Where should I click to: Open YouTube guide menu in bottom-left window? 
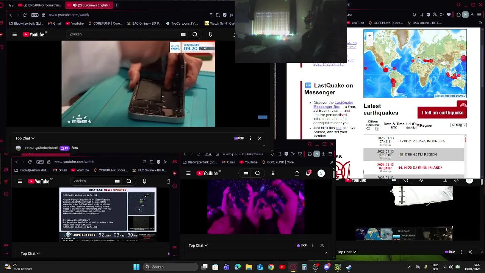click(20, 181)
